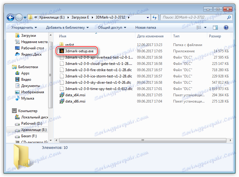Open help with the question mark icon

(226, 28)
